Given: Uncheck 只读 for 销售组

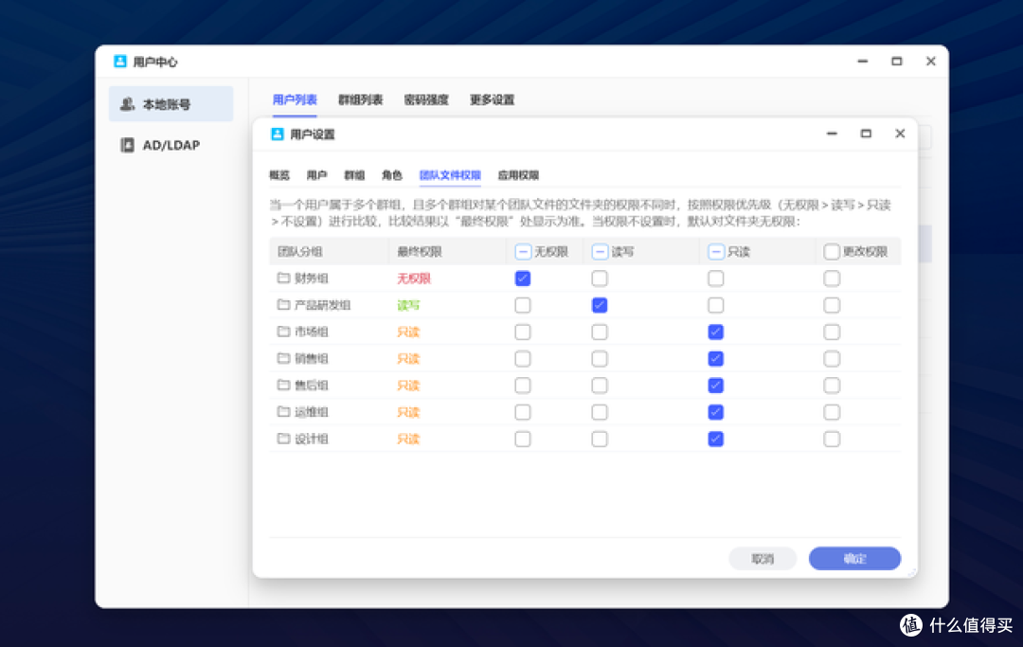Looking at the screenshot, I should coord(716,359).
